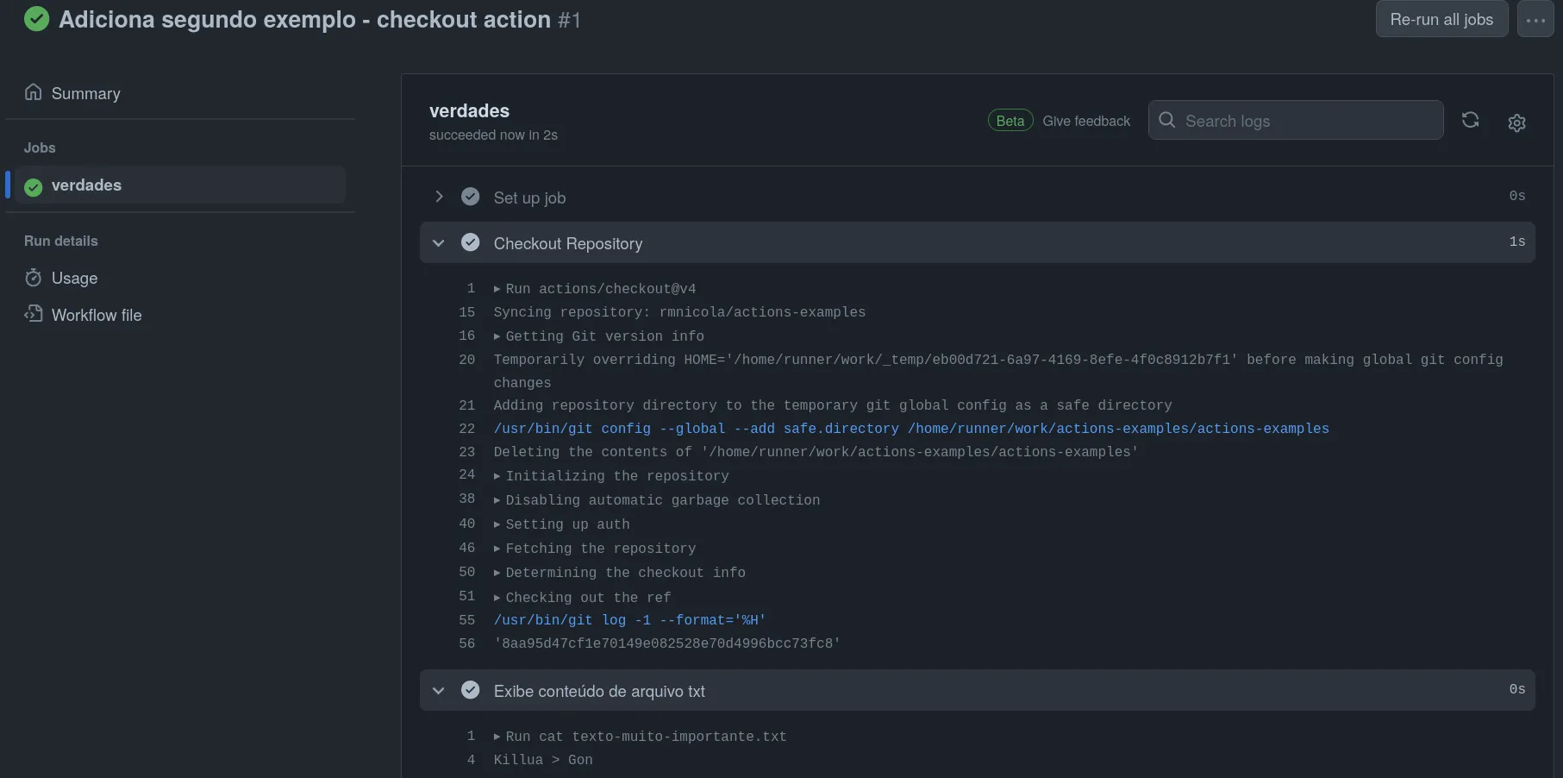Open the log settings gear icon
The width and height of the screenshot is (1563, 778).
click(1516, 122)
